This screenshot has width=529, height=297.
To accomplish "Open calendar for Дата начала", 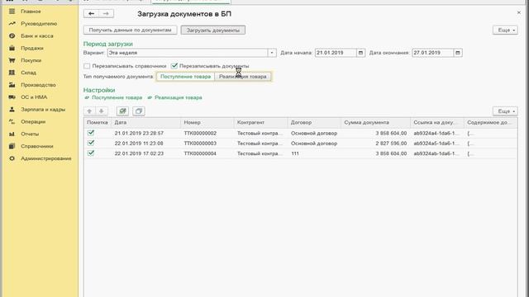I will 360,53.
